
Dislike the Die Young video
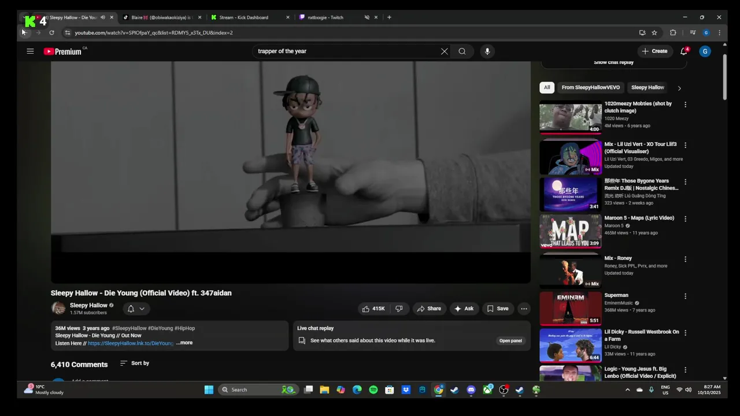tap(399, 309)
